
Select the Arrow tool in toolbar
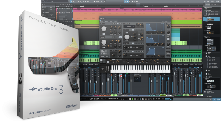point(71,2)
